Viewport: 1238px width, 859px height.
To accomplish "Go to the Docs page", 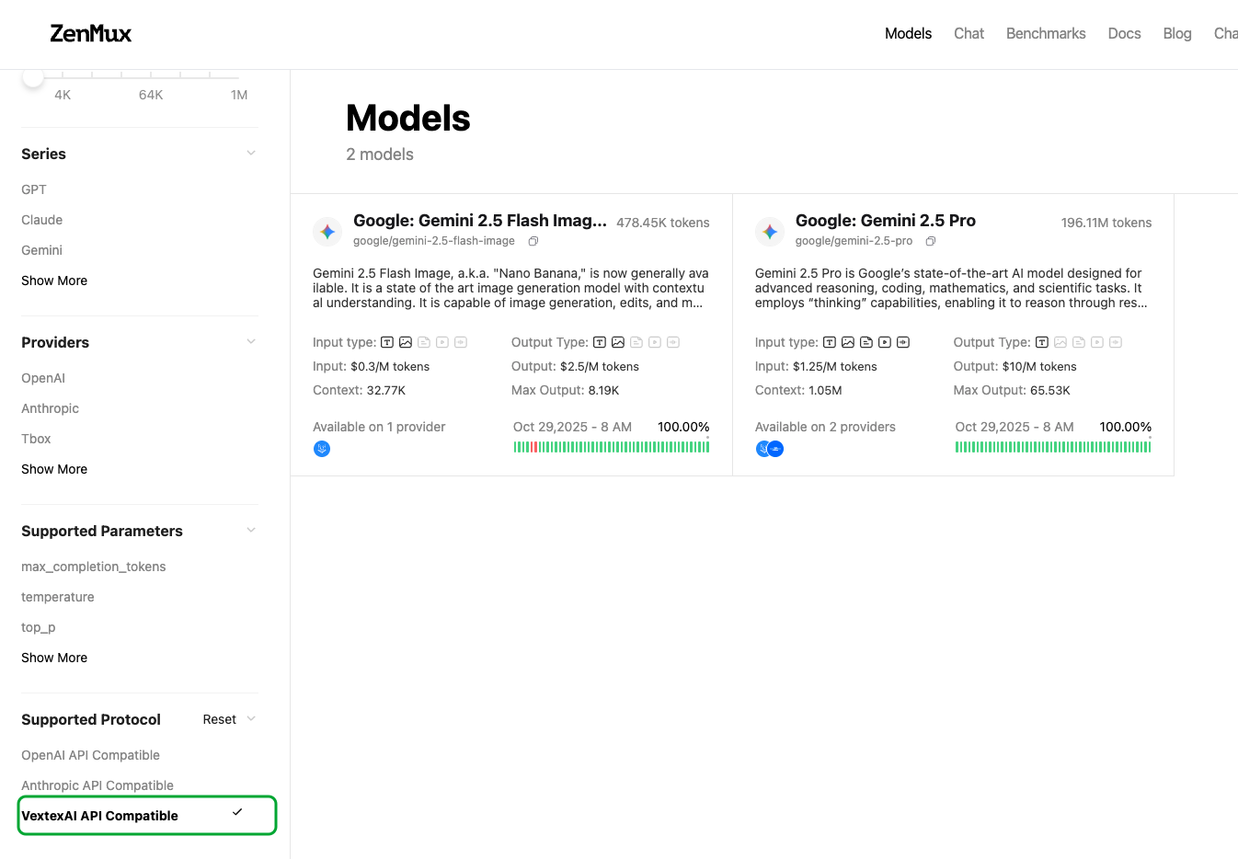I will pyautogui.click(x=1124, y=34).
